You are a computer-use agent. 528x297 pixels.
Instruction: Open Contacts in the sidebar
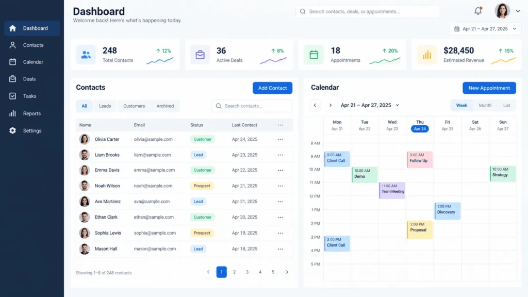(x=32, y=45)
